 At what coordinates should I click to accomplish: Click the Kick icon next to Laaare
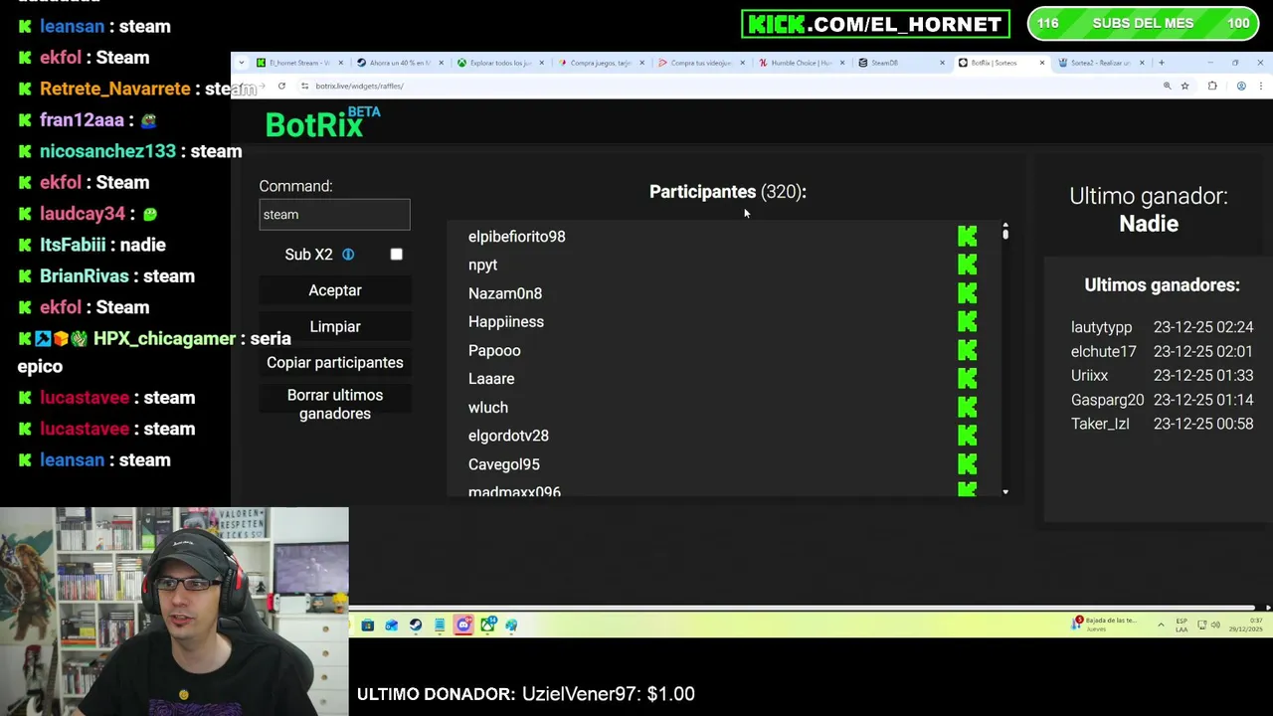pyautogui.click(x=967, y=379)
